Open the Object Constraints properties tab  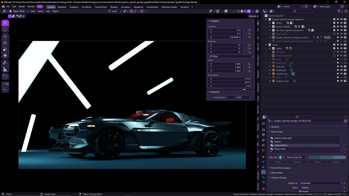(264, 167)
